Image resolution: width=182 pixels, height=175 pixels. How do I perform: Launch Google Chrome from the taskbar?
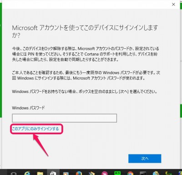[130, 173]
